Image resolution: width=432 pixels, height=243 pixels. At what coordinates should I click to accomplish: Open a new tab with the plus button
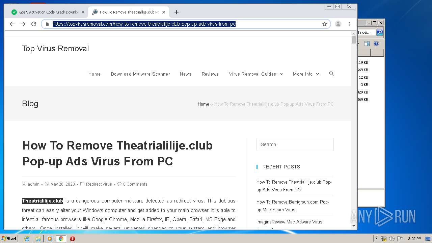177,12
